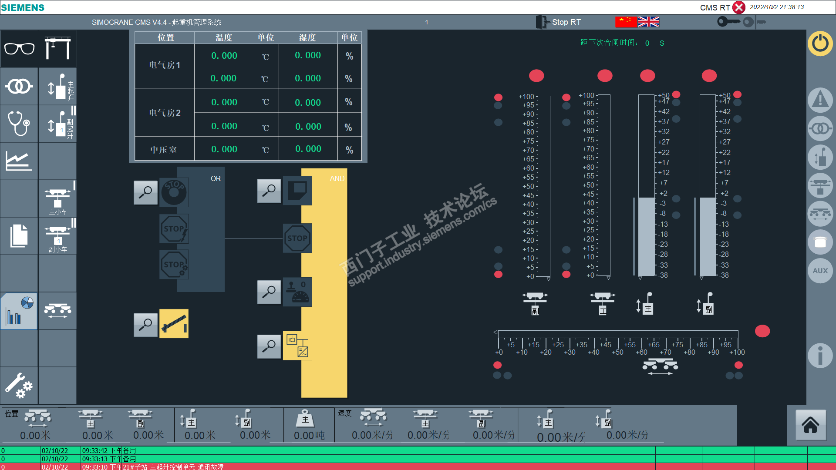Switch language to English UK flag

pyautogui.click(x=649, y=22)
